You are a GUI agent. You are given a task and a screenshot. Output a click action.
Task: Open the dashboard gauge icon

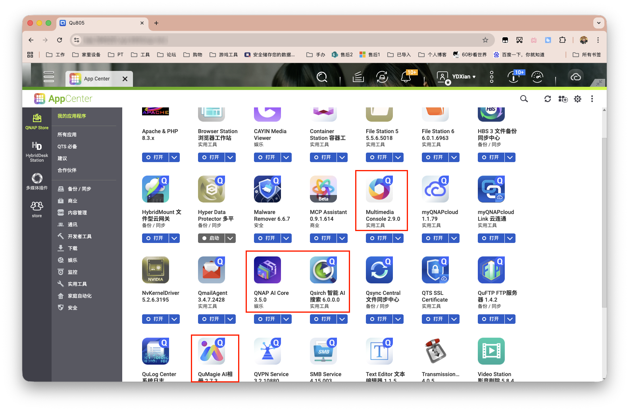[537, 76]
